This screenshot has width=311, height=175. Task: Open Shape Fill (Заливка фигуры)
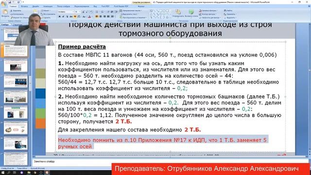click(x=208, y=11)
